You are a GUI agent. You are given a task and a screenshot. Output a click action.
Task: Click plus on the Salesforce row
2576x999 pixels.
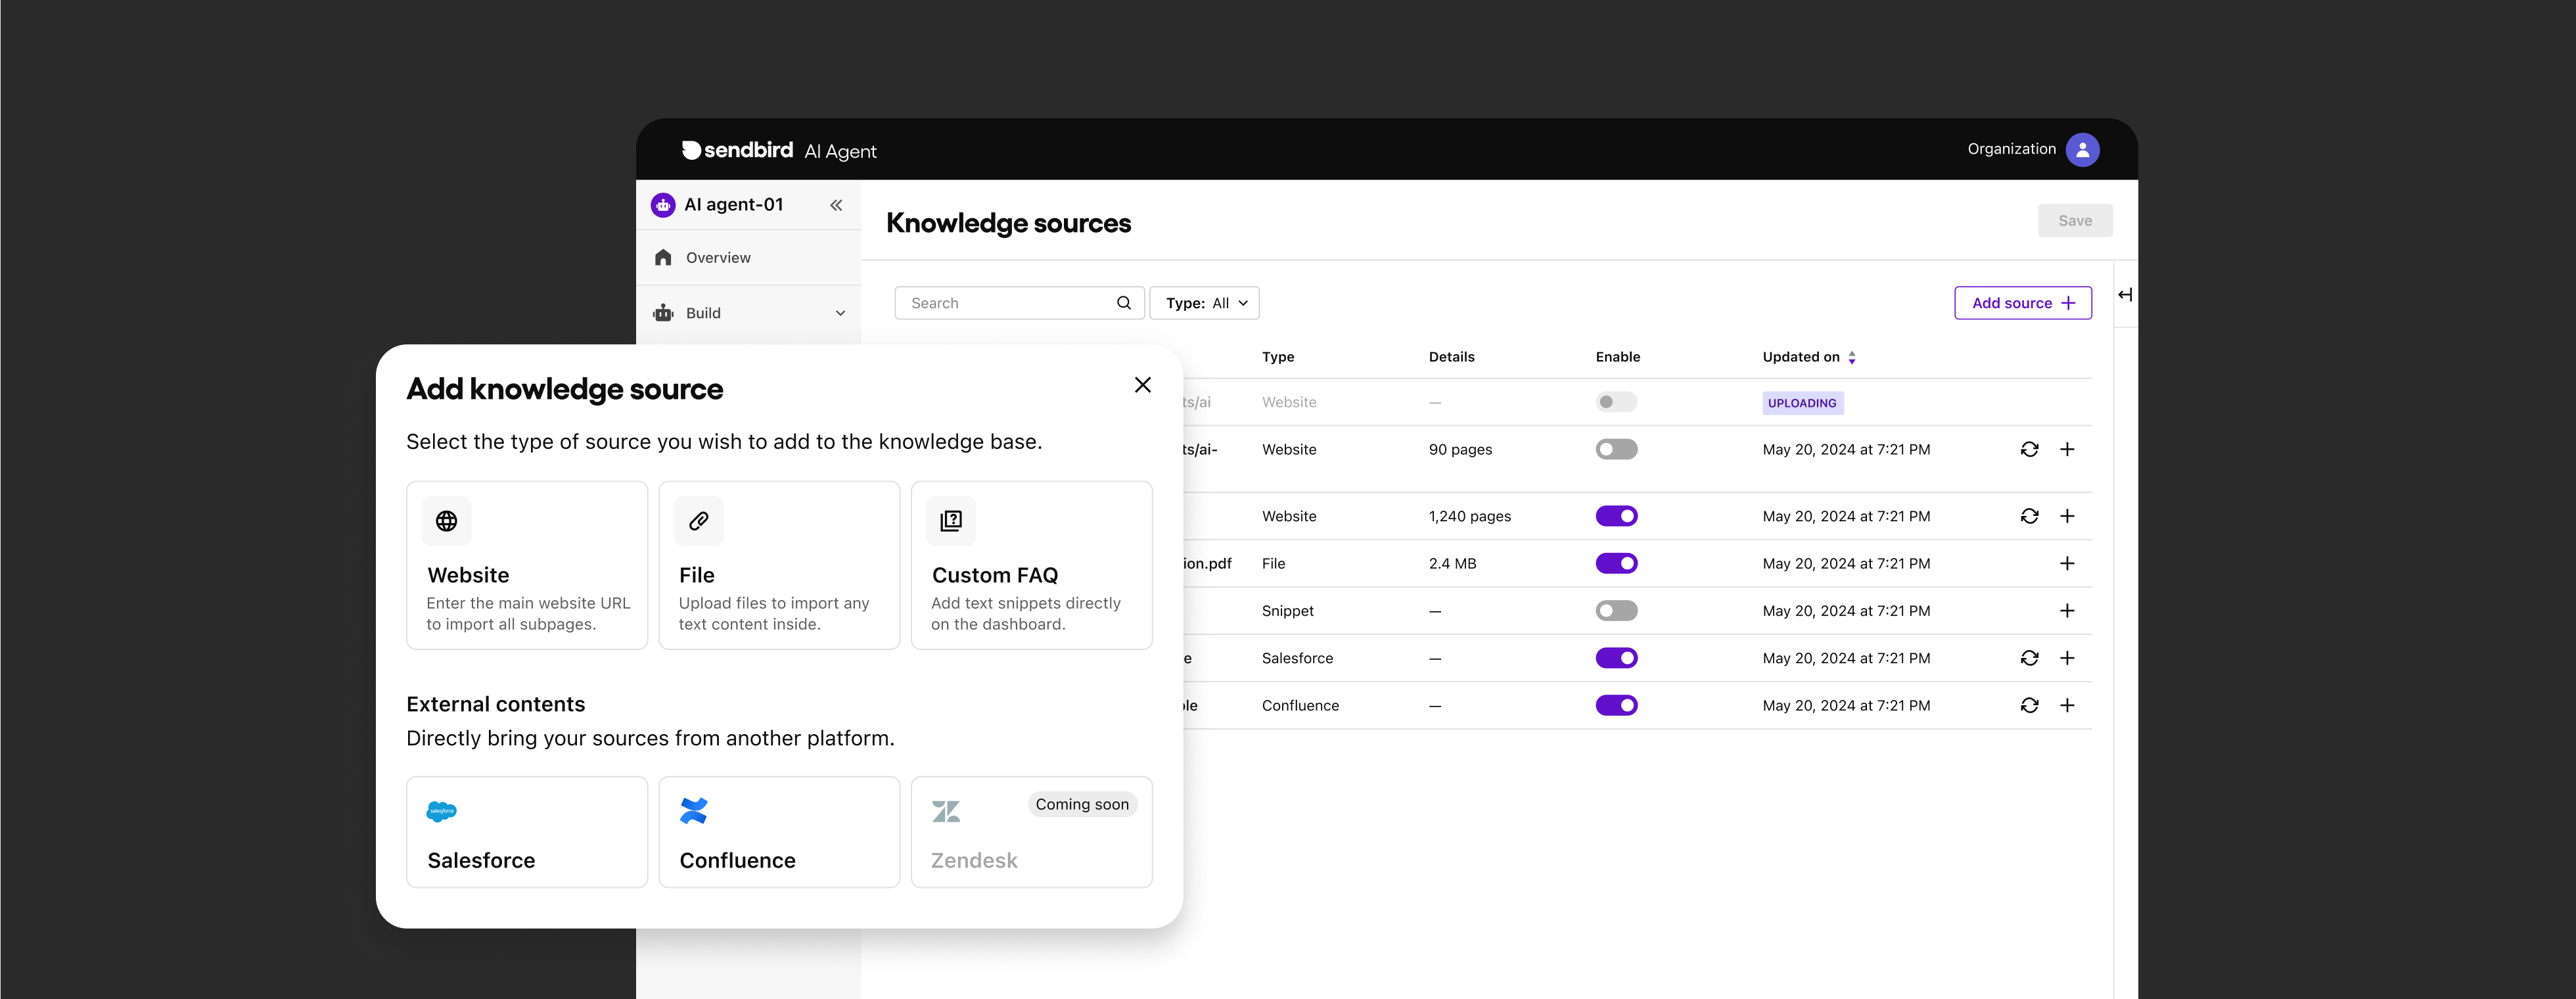(2067, 658)
